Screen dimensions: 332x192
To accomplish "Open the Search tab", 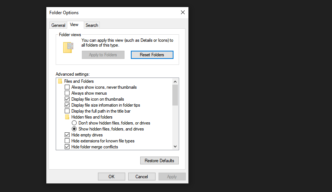I will coord(92,25).
